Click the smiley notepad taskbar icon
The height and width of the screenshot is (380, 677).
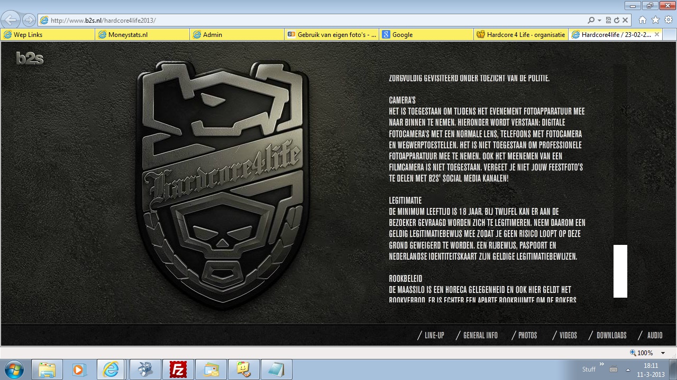[x=243, y=369]
